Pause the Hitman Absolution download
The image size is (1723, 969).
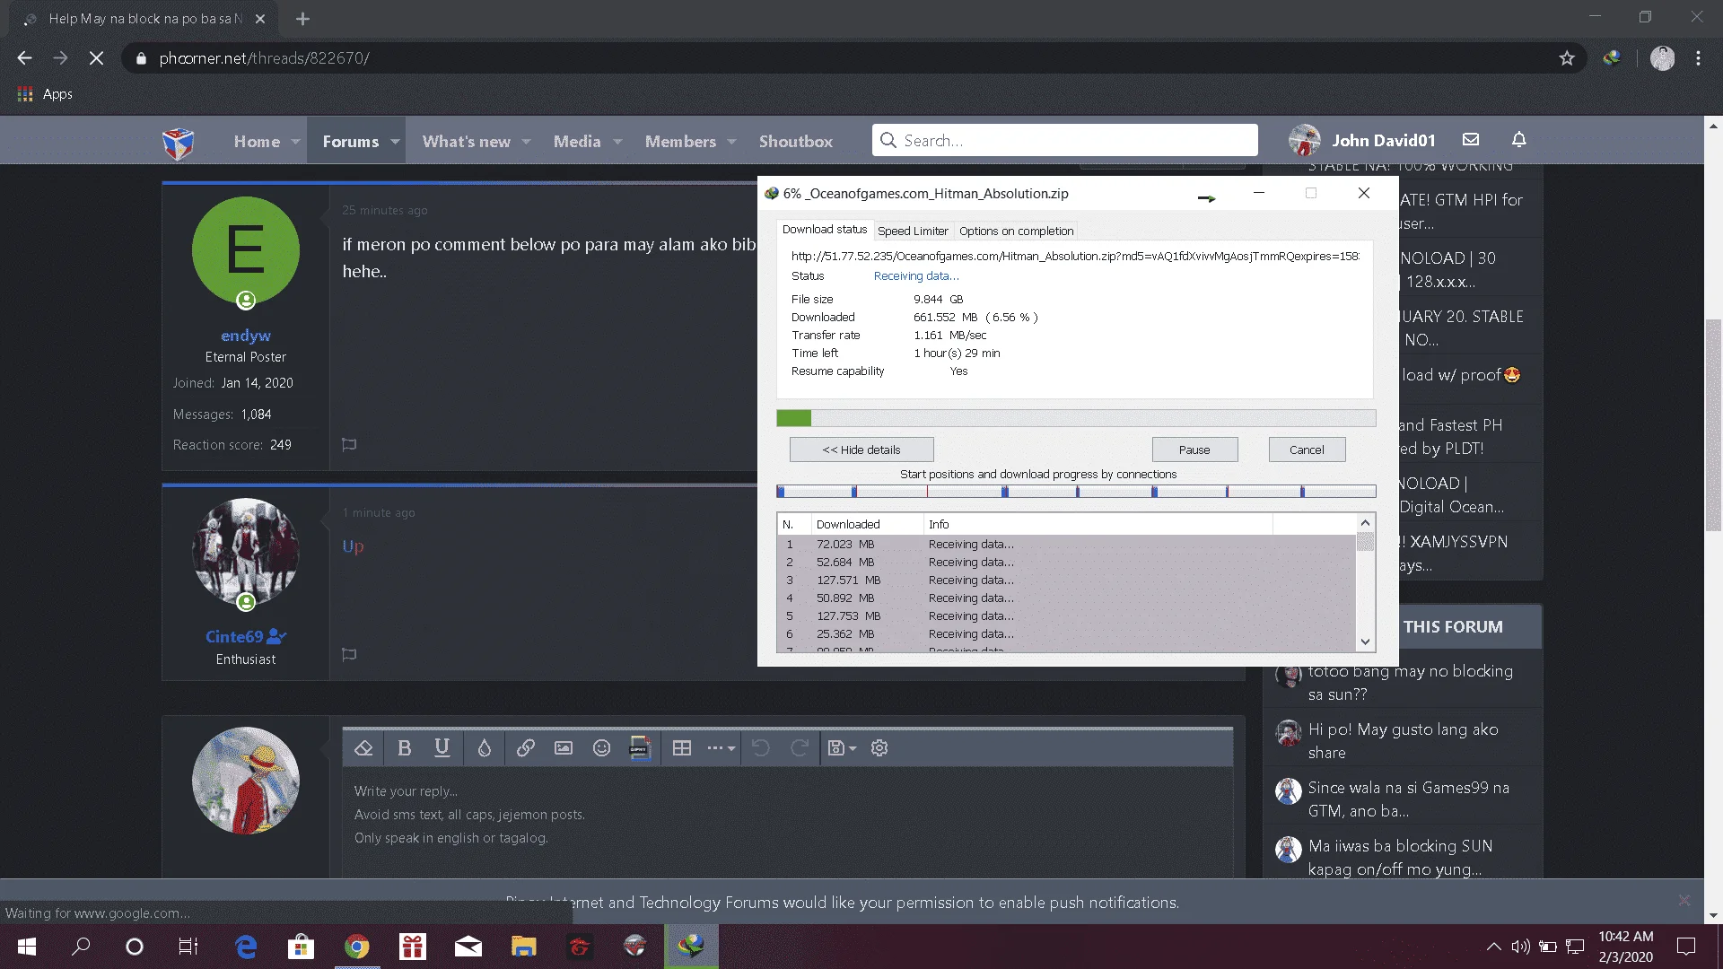(x=1194, y=450)
